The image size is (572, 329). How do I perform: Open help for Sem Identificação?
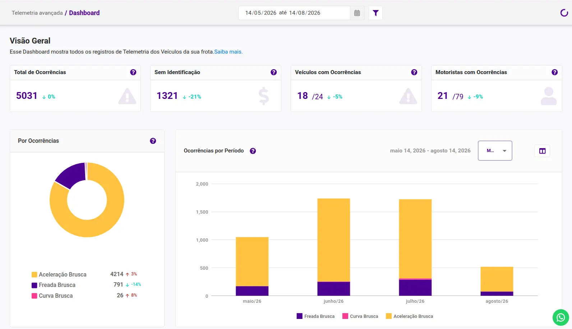pos(274,72)
